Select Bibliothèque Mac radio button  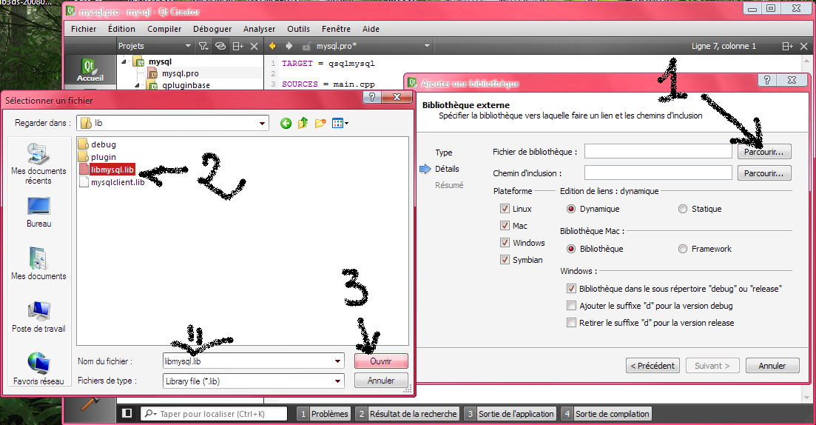(x=571, y=249)
